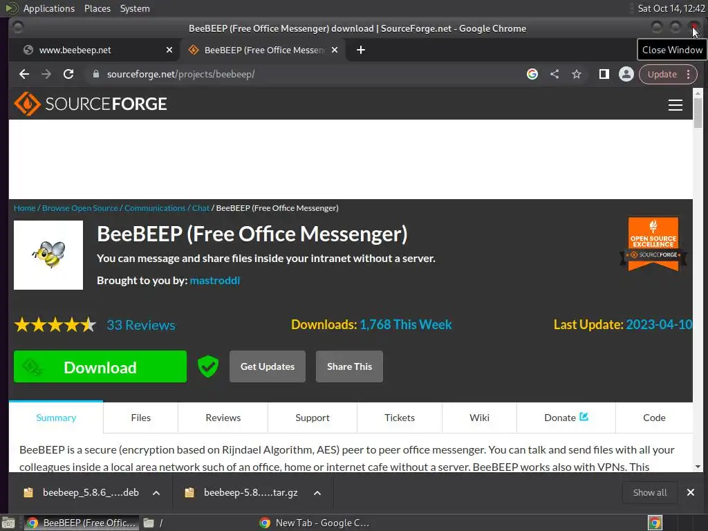Viewport: 708px width, 531px height.
Task: Open the System menu
Action: (135, 8)
